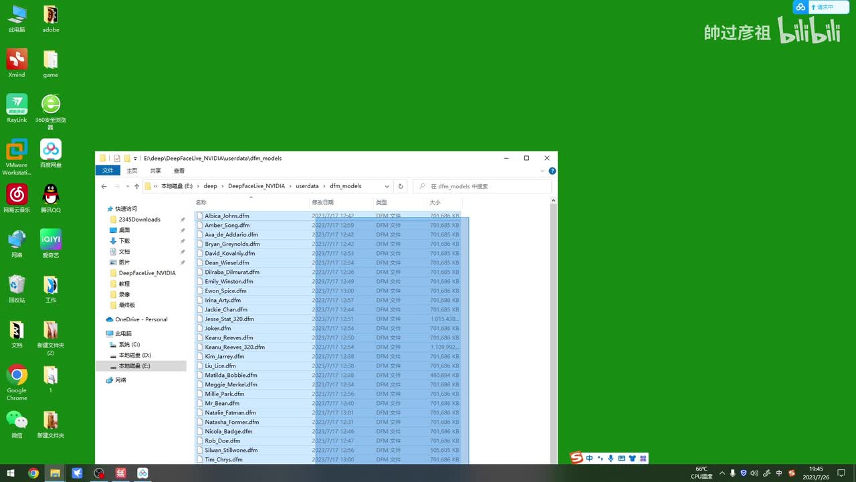Expand the address bar history dropdown
Screen dimensions: 856x482
(x=387, y=186)
